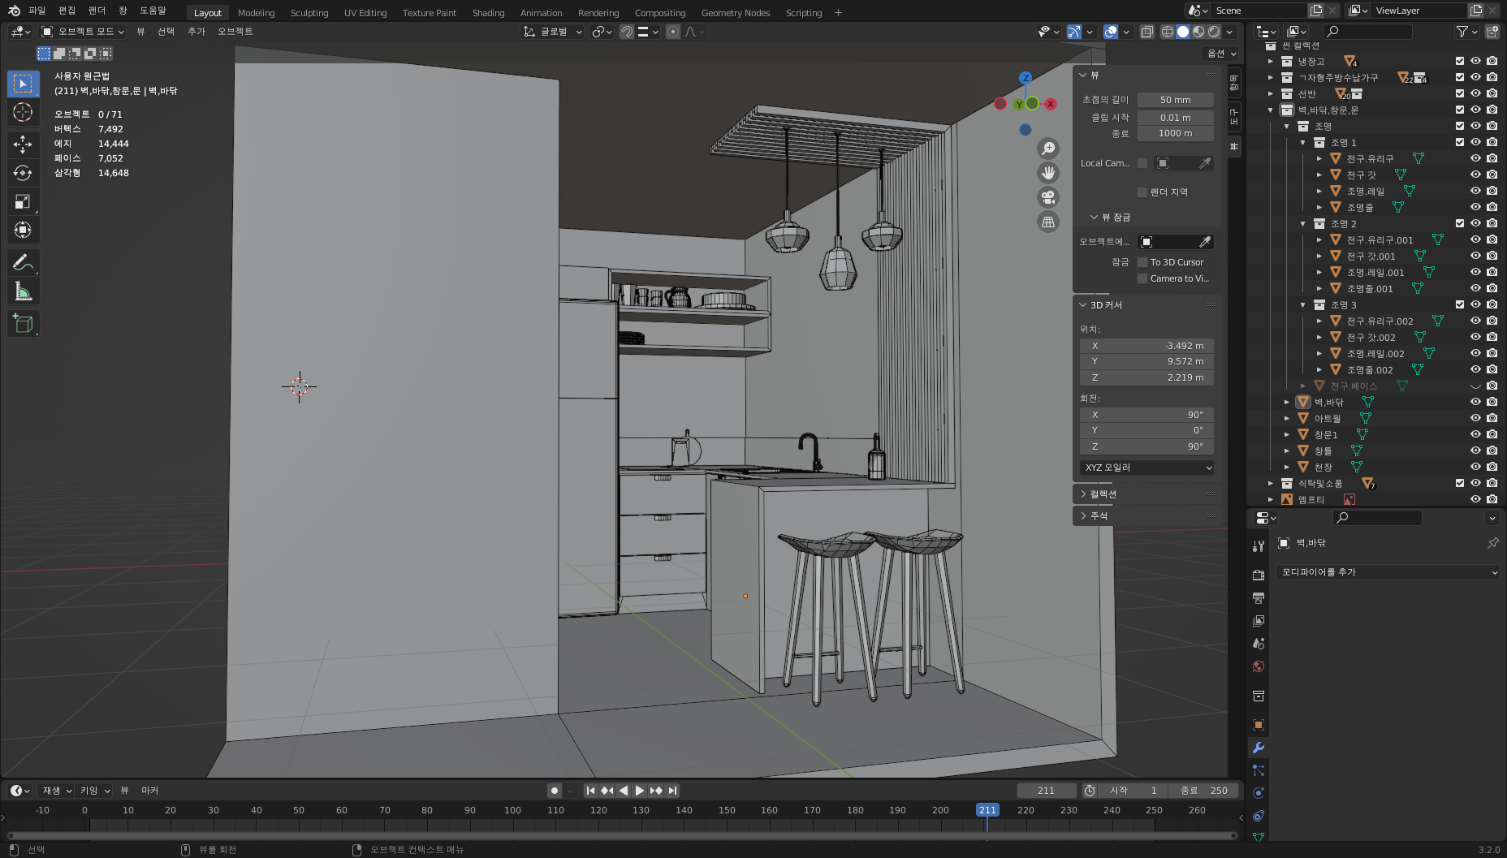
Task: Hide the 아트월 object with its eye icon
Action: click(1475, 418)
